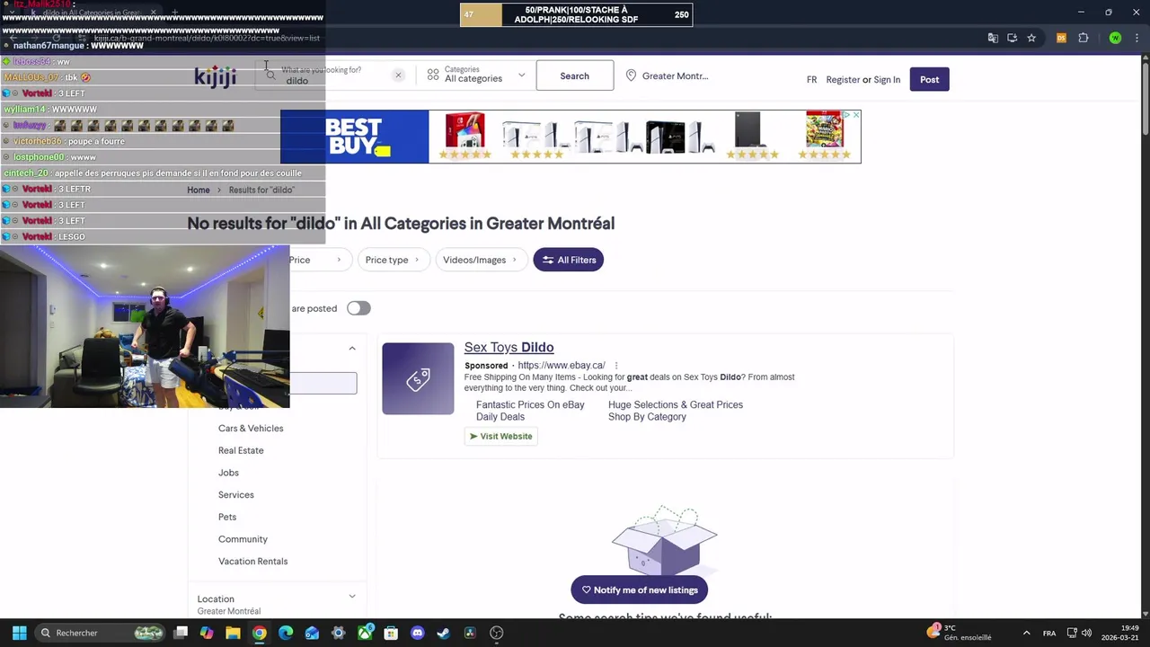Show hidden system tray icons
This screenshot has height=647, width=1150.
[x=1025, y=633]
